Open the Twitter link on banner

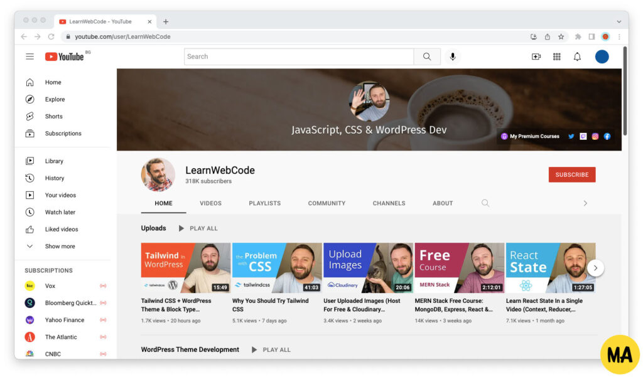(x=571, y=137)
